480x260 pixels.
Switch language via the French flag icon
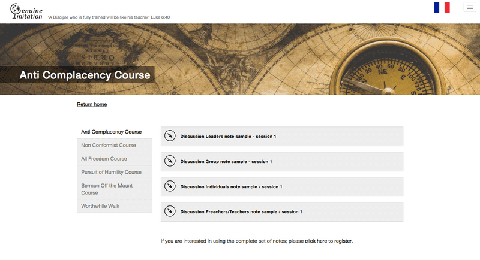pos(442,7)
